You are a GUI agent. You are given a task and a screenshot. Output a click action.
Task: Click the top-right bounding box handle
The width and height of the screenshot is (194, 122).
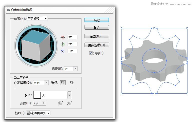click(187, 28)
